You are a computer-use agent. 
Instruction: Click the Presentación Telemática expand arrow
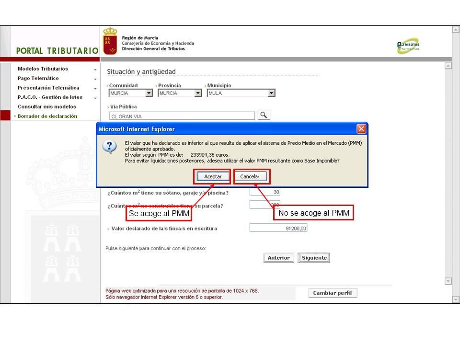[x=95, y=89]
